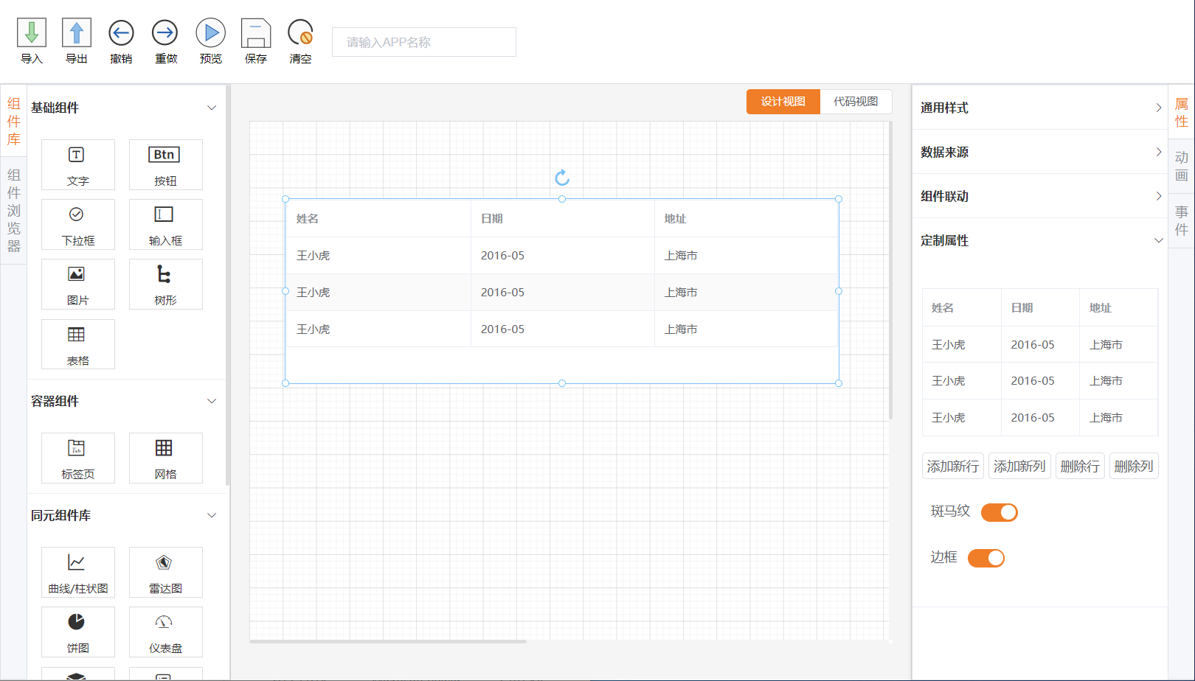Select the 饼图 pie chart component
This screenshot has width=1195, height=681.
click(x=78, y=632)
